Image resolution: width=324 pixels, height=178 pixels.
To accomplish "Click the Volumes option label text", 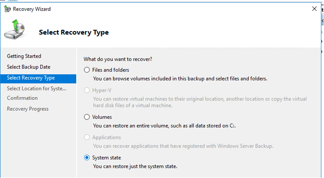I will [x=102, y=117].
